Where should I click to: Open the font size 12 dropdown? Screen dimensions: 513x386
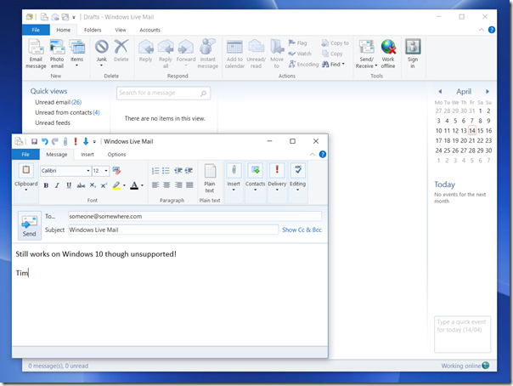[106, 171]
